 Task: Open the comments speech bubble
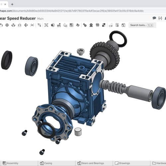click(154, 18)
